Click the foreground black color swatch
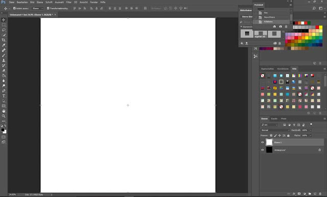The height and width of the screenshot is (197, 327). 3,130
